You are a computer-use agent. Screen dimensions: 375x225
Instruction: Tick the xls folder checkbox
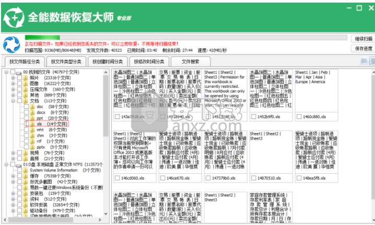point(27,124)
